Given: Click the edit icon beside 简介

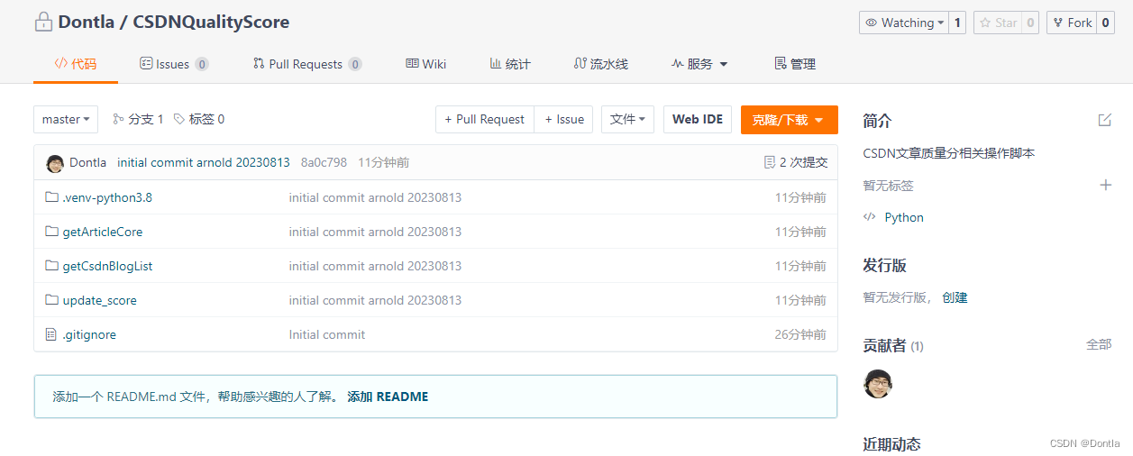Looking at the screenshot, I should tap(1104, 120).
